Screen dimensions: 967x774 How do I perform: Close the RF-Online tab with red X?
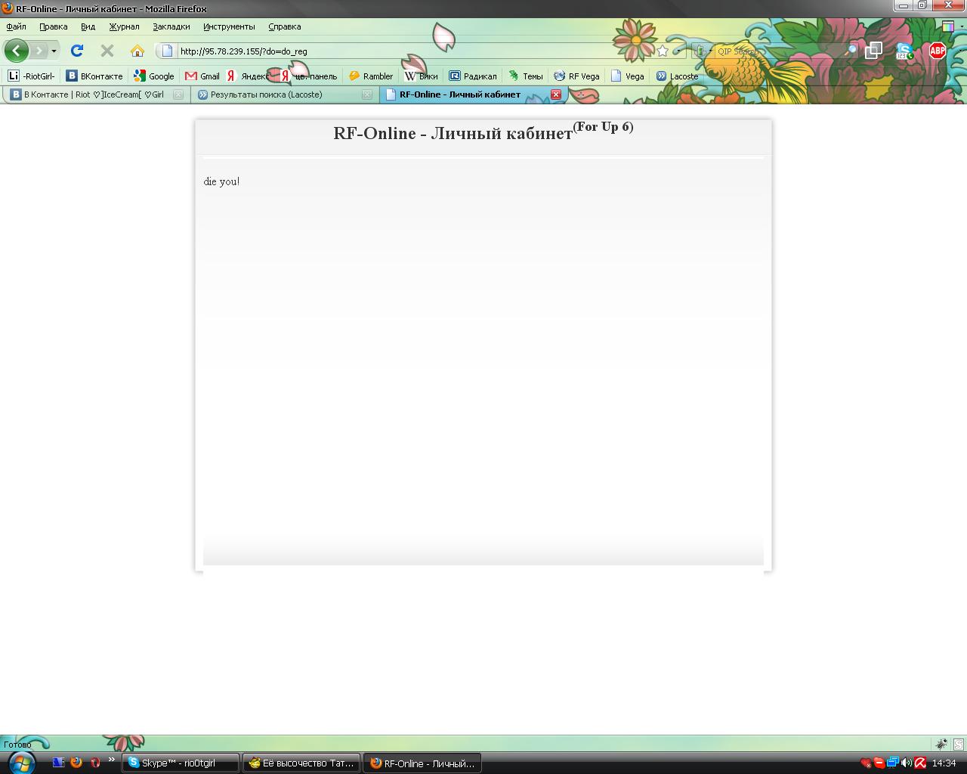[x=556, y=94]
